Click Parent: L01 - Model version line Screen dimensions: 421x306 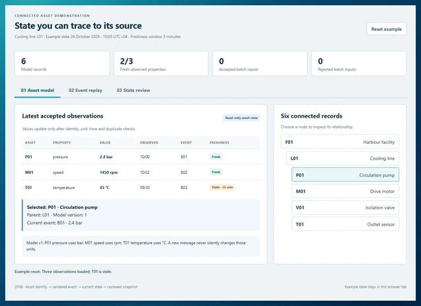coord(57,215)
